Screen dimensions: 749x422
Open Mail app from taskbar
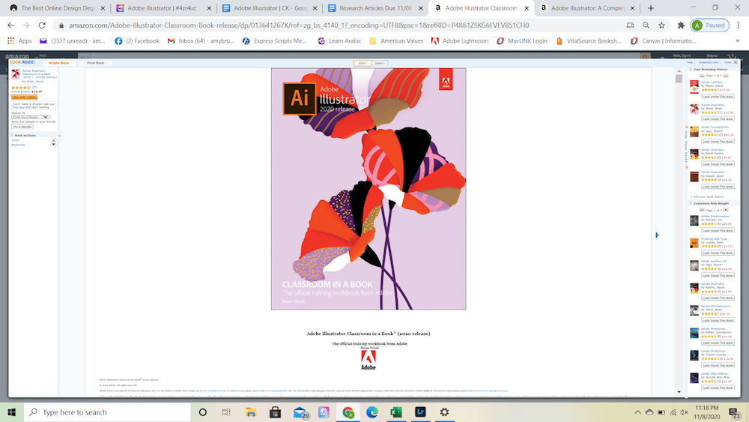coord(300,412)
